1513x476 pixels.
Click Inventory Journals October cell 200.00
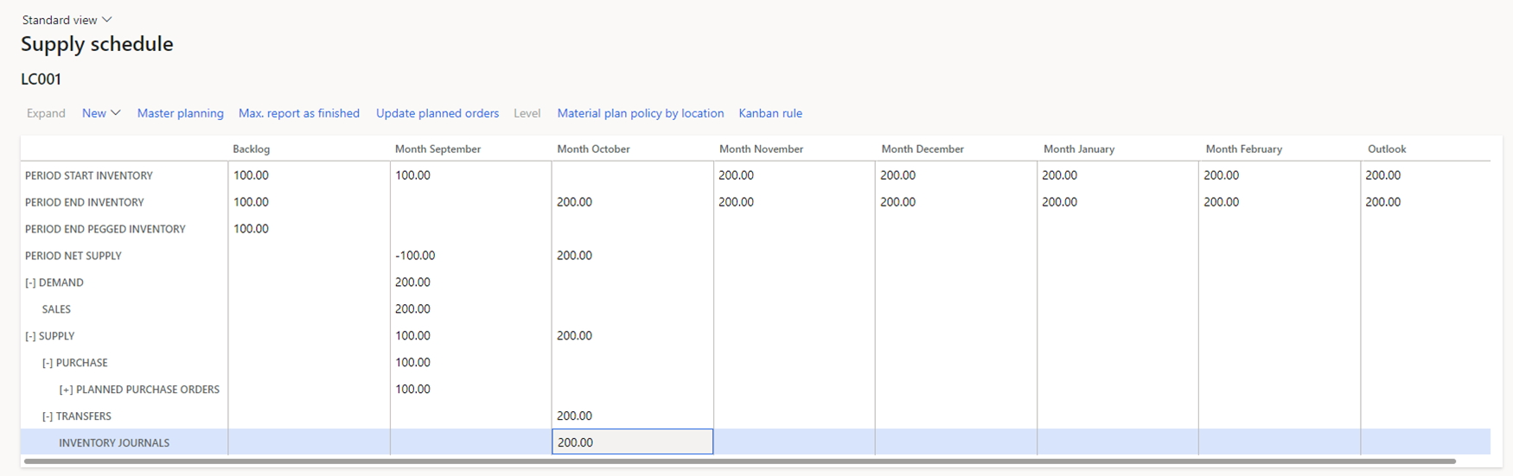click(632, 442)
